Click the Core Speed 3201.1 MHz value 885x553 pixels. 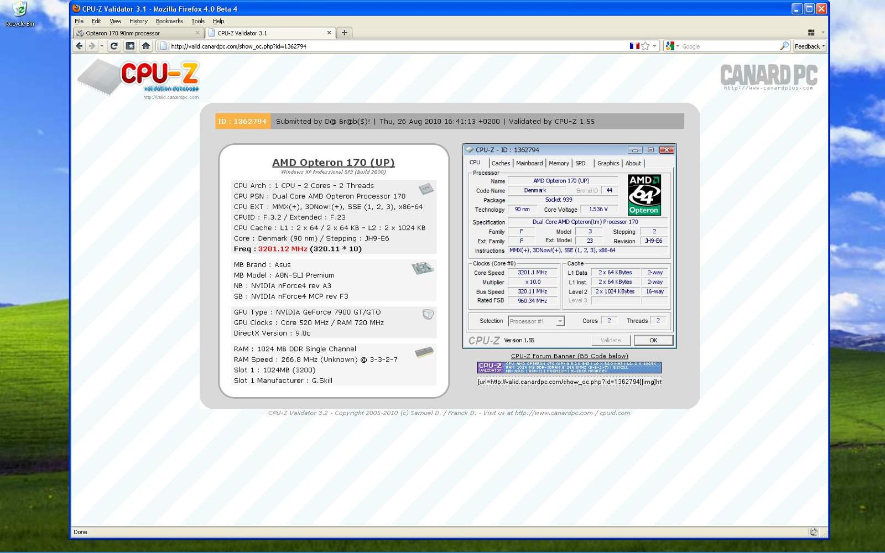(532, 273)
